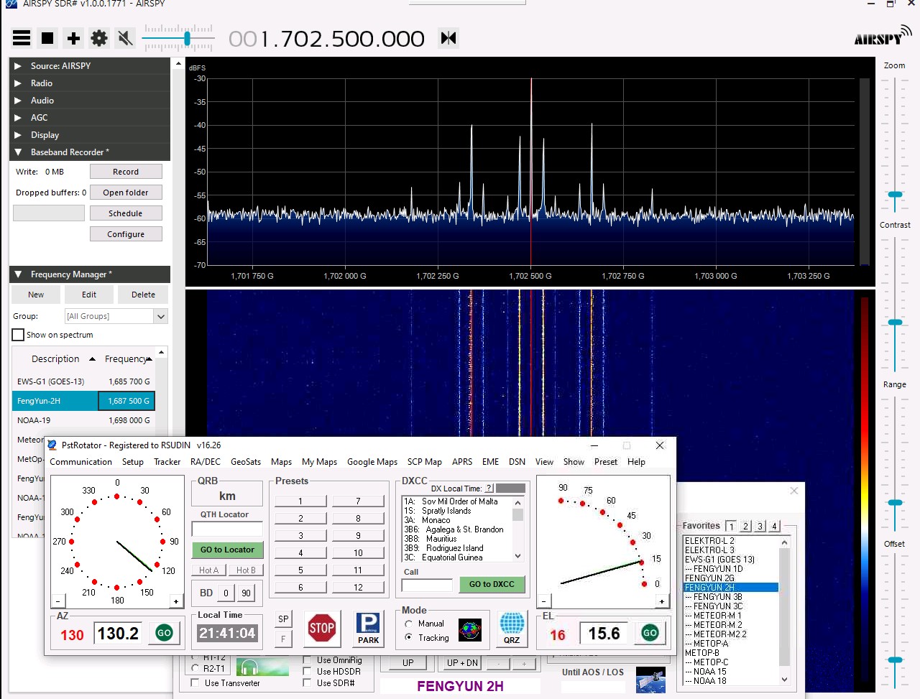Click the center tuning icon beside the frequency
Image resolution: width=920 pixels, height=699 pixels.
click(x=448, y=37)
